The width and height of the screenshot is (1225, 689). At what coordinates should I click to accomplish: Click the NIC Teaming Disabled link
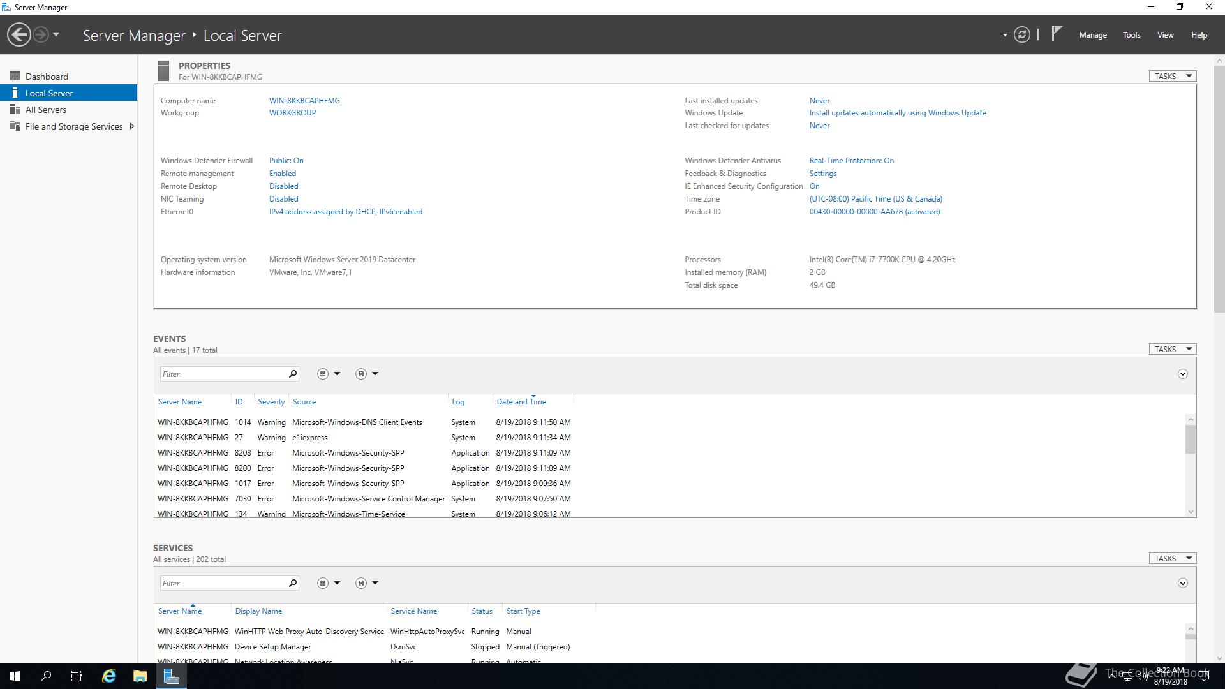[283, 199]
